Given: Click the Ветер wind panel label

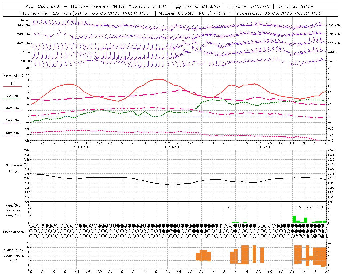Looking at the screenshot, I should point(25,20).
